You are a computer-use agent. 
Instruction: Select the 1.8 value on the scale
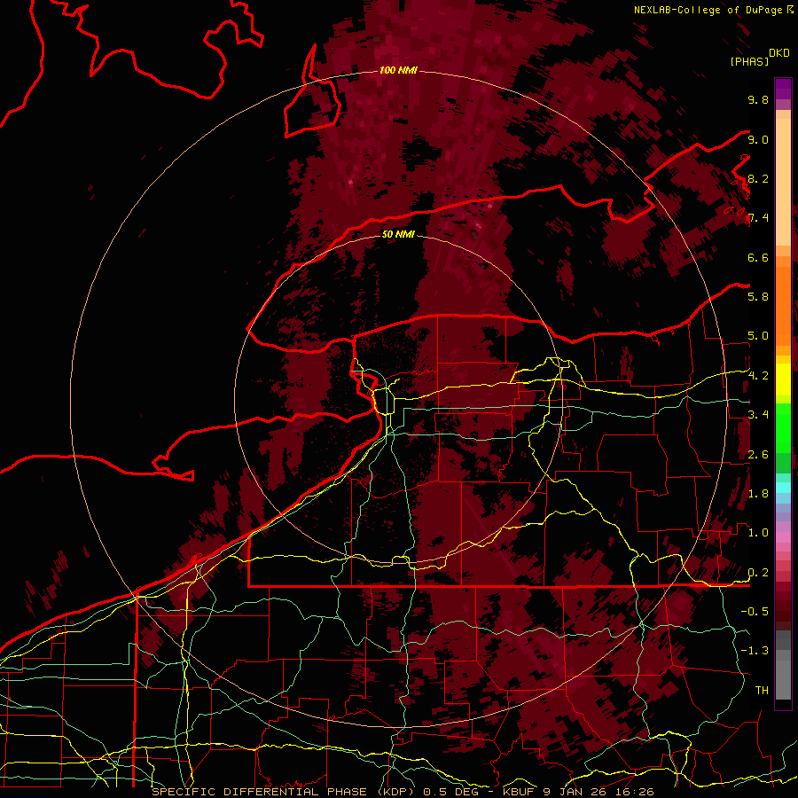point(758,493)
